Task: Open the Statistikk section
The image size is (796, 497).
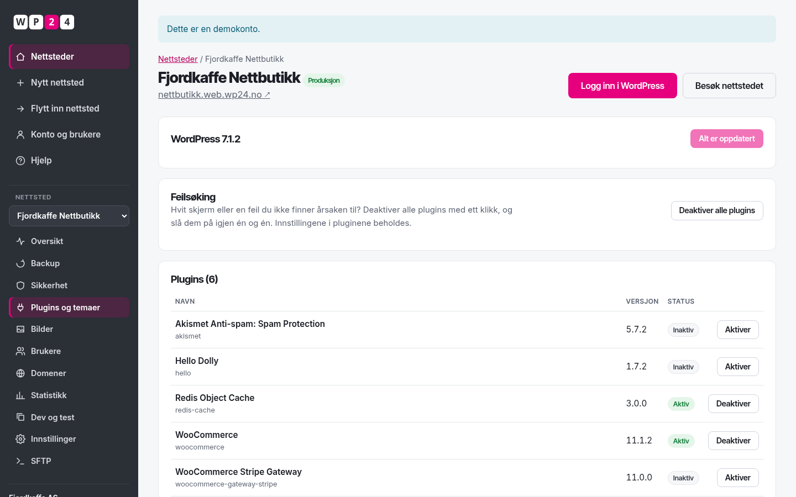Action: [69, 395]
